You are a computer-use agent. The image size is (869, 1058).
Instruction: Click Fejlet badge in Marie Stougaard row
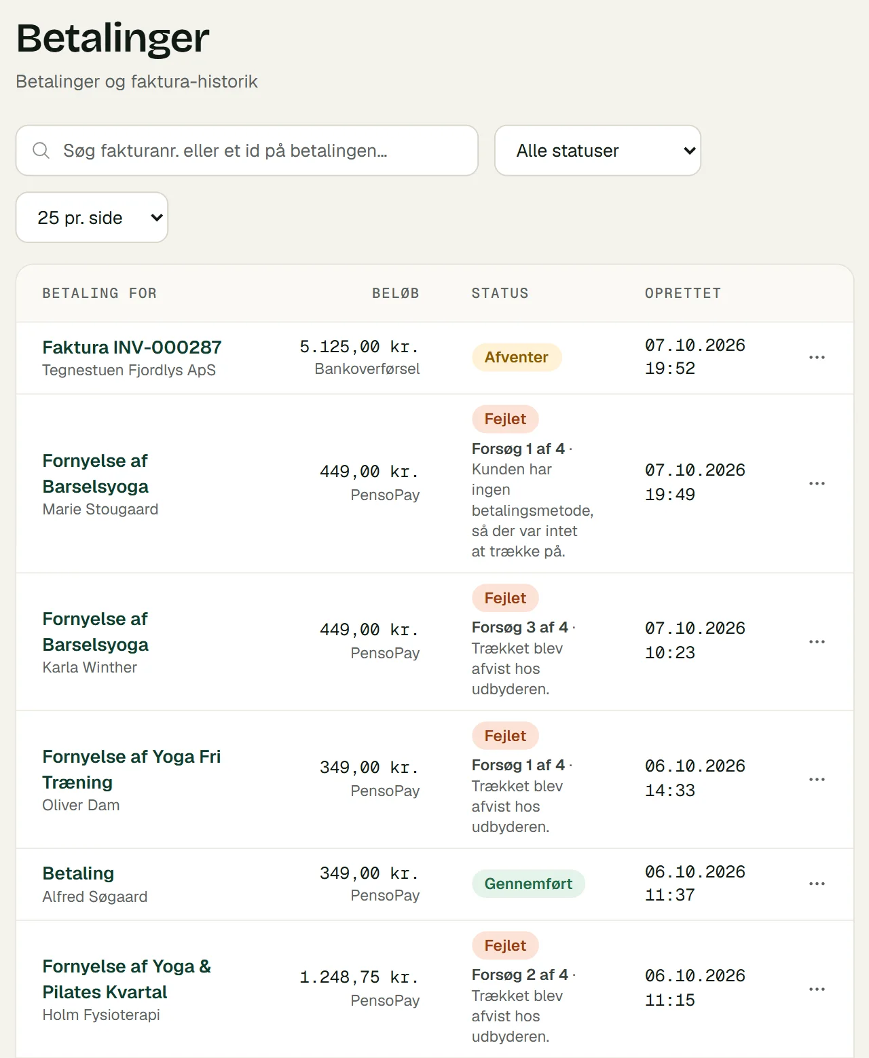pos(505,419)
